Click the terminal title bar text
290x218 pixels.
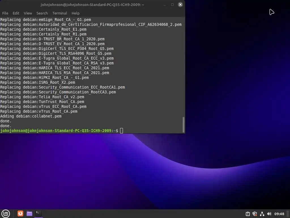tap(92, 5)
